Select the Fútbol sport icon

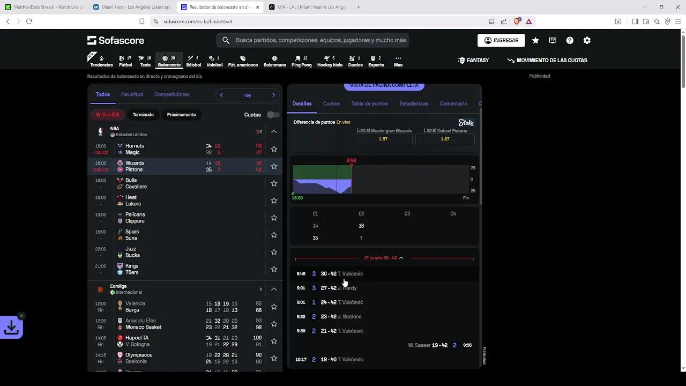125,61
